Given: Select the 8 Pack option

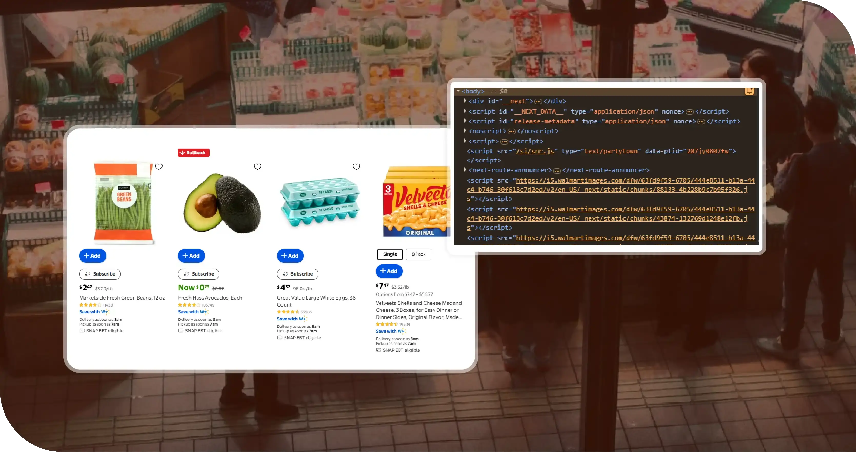Looking at the screenshot, I should point(418,254).
